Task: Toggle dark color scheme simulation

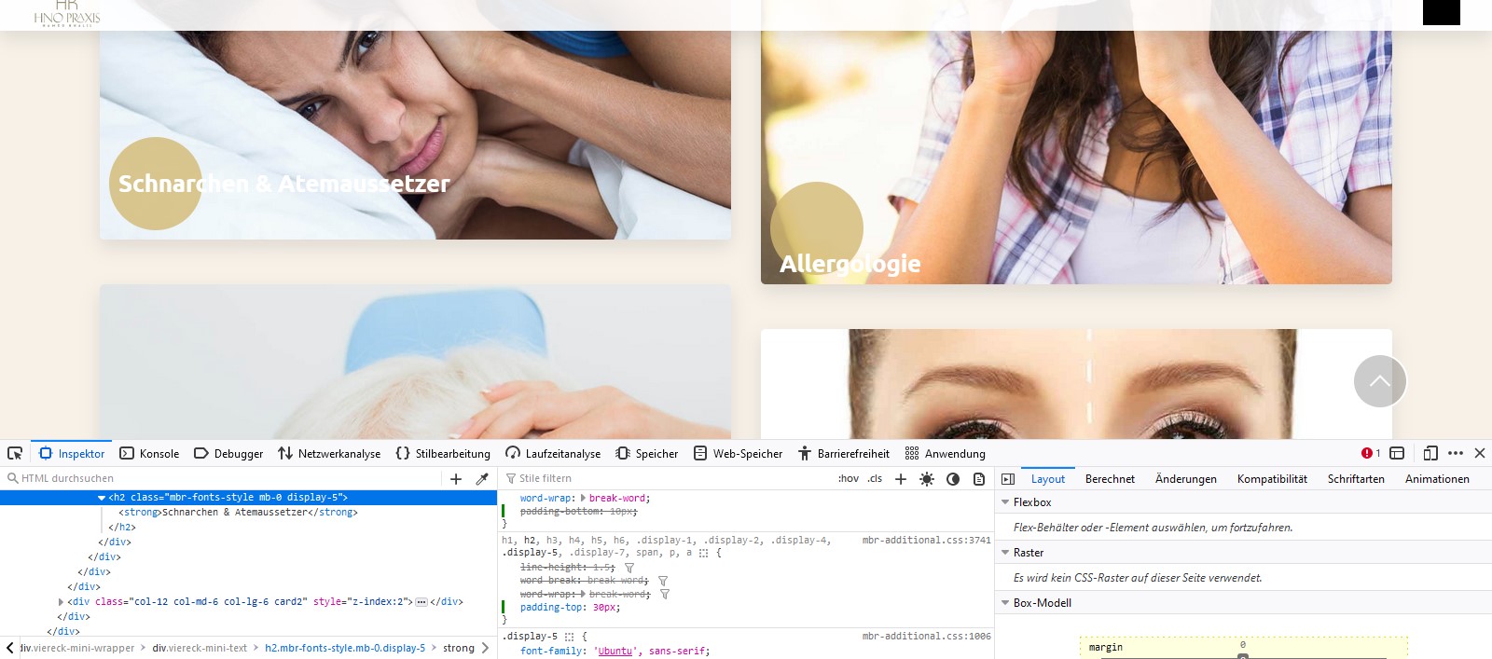Action: [952, 478]
